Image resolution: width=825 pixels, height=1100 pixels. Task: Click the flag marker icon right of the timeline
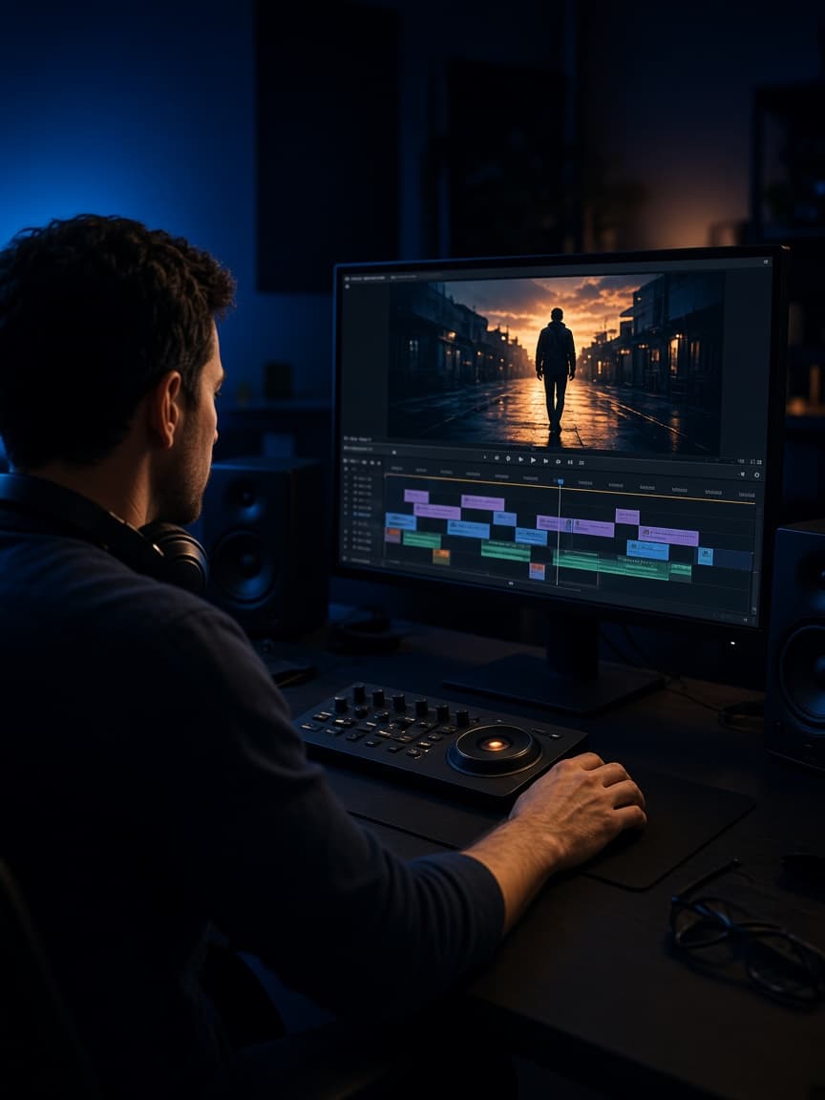742,475
